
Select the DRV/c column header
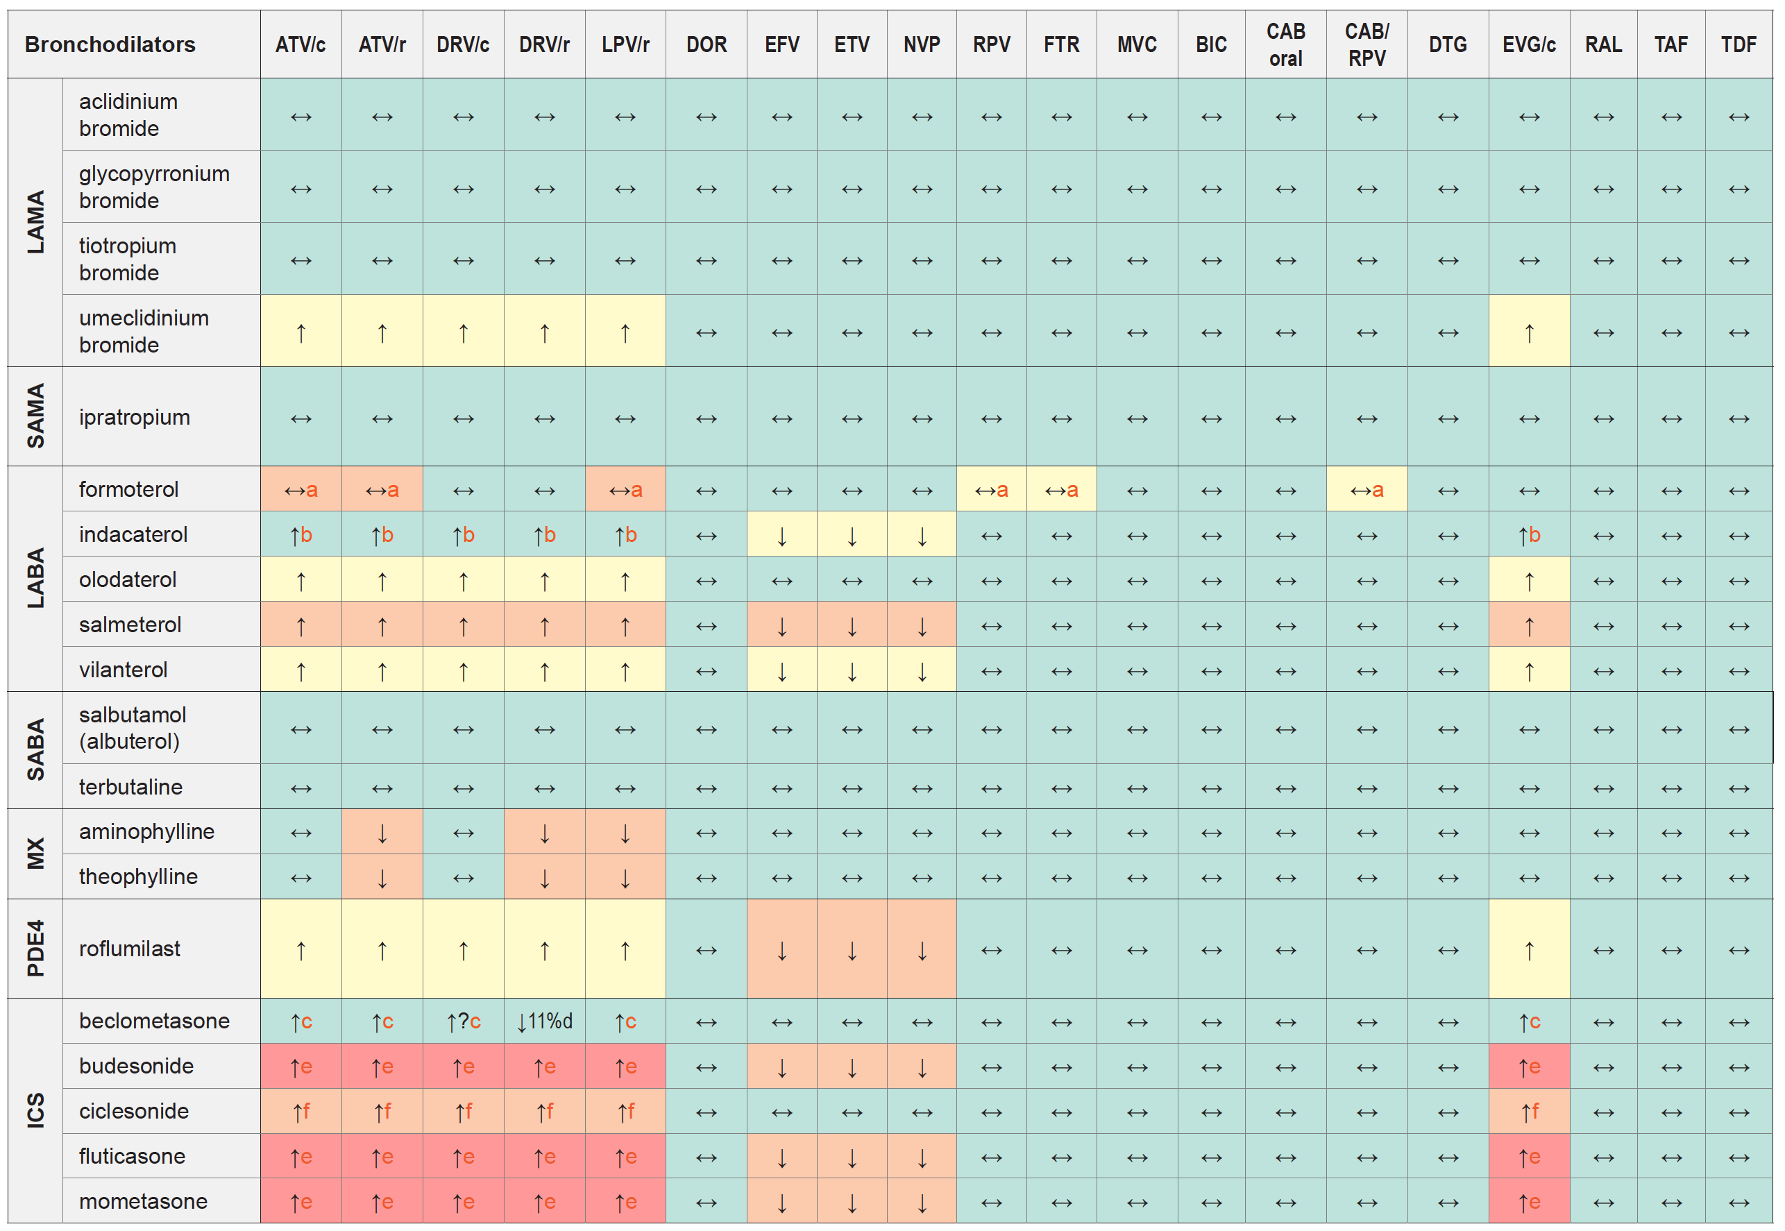(463, 44)
